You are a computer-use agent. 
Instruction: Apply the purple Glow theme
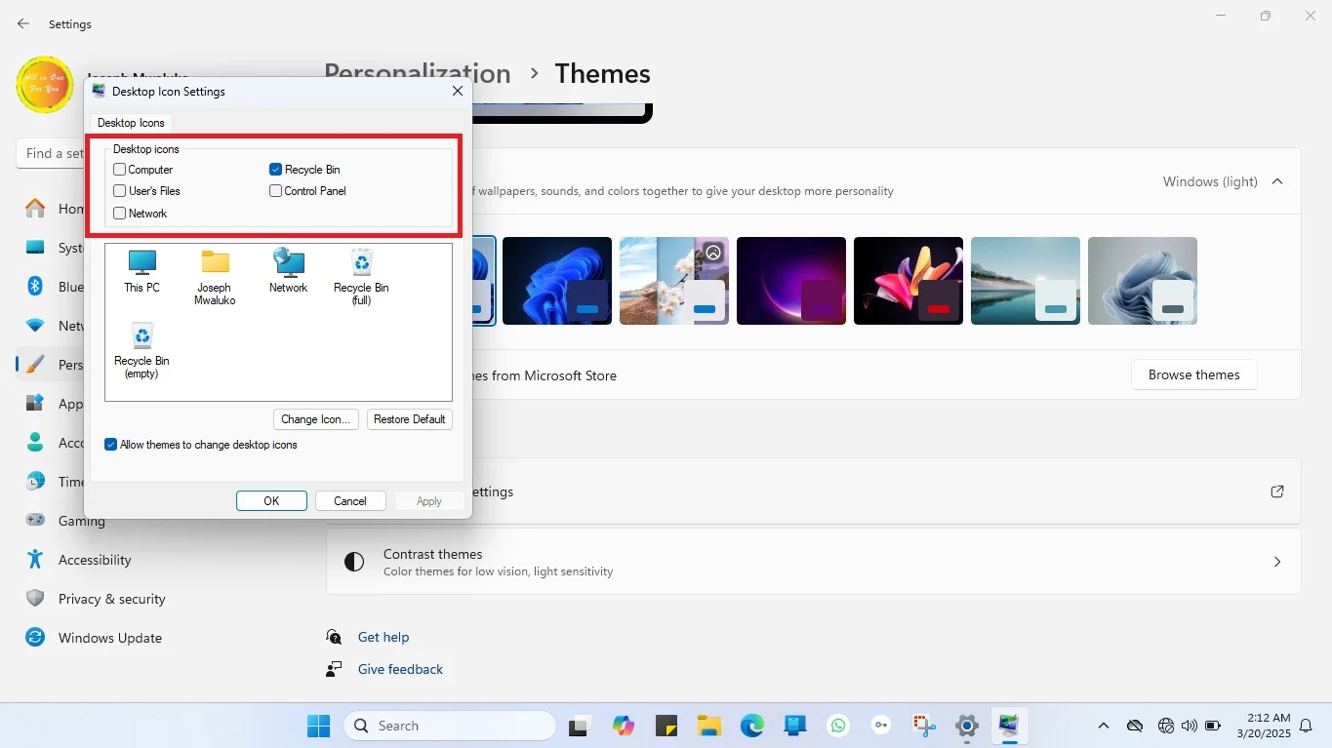(791, 281)
